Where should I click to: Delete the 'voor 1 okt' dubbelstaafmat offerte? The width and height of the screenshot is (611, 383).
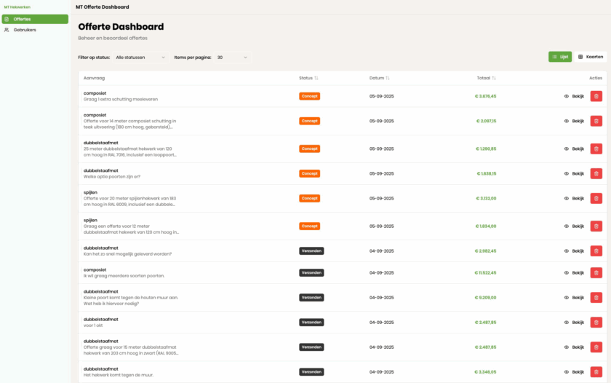(x=596, y=322)
